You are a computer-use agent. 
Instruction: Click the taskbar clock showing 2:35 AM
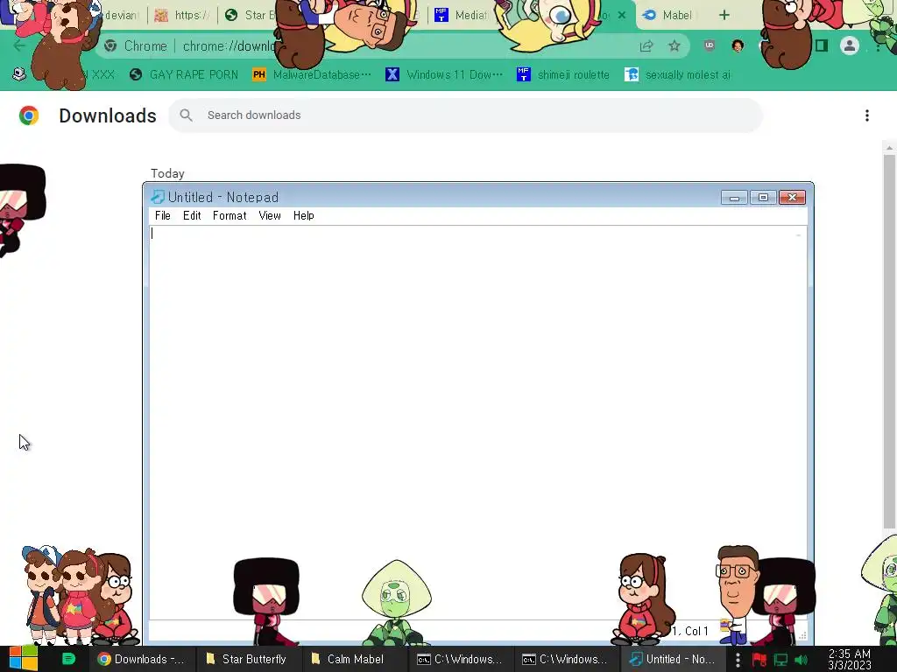tap(850, 660)
